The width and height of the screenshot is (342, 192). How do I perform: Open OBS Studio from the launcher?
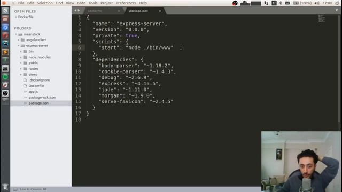(5, 93)
